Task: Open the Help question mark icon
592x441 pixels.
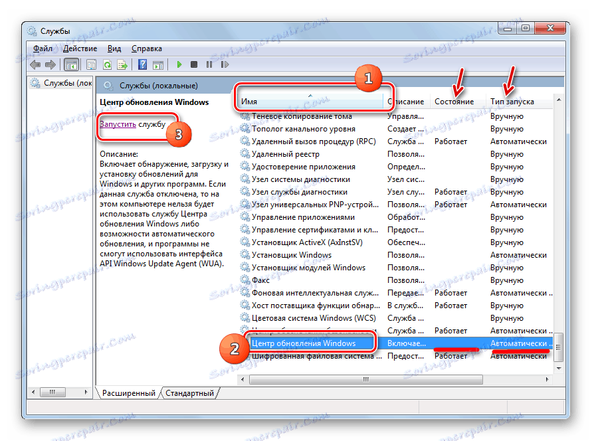Action: coord(142,65)
